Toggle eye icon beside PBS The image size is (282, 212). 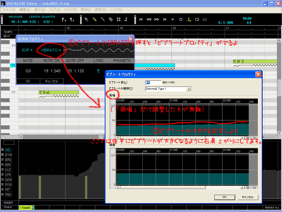(2, 194)
